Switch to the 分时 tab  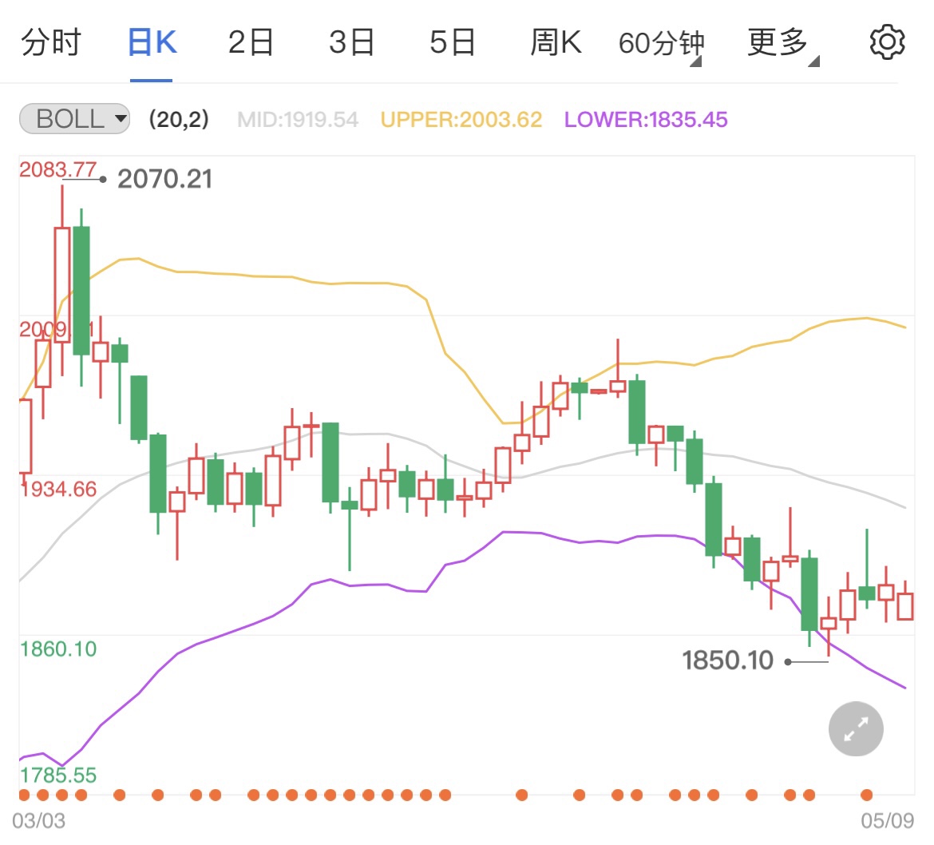coord(50,43)
